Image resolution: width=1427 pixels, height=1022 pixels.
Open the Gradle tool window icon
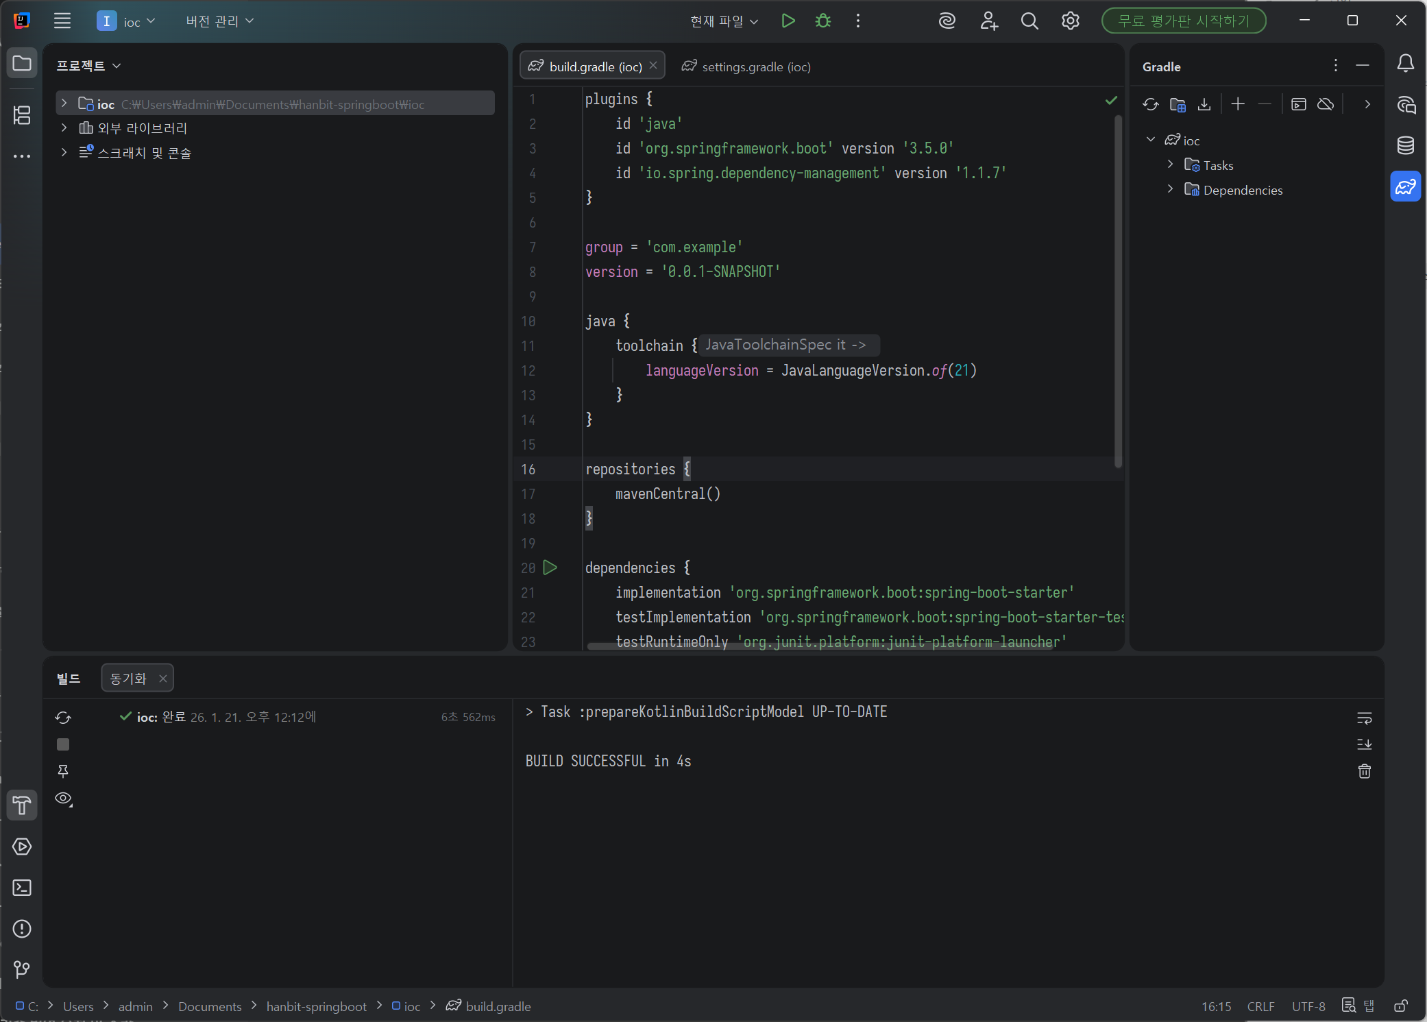[1405, 186]
